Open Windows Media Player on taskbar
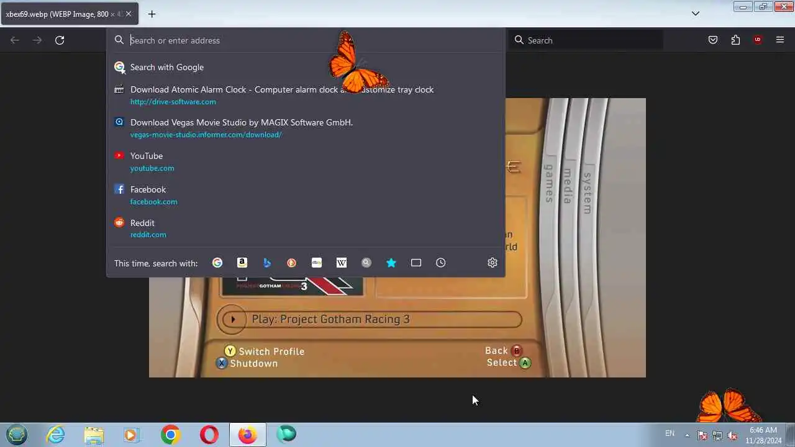This screenshot has width=795, height=447. pyautogui.click(x=132, y=435)
